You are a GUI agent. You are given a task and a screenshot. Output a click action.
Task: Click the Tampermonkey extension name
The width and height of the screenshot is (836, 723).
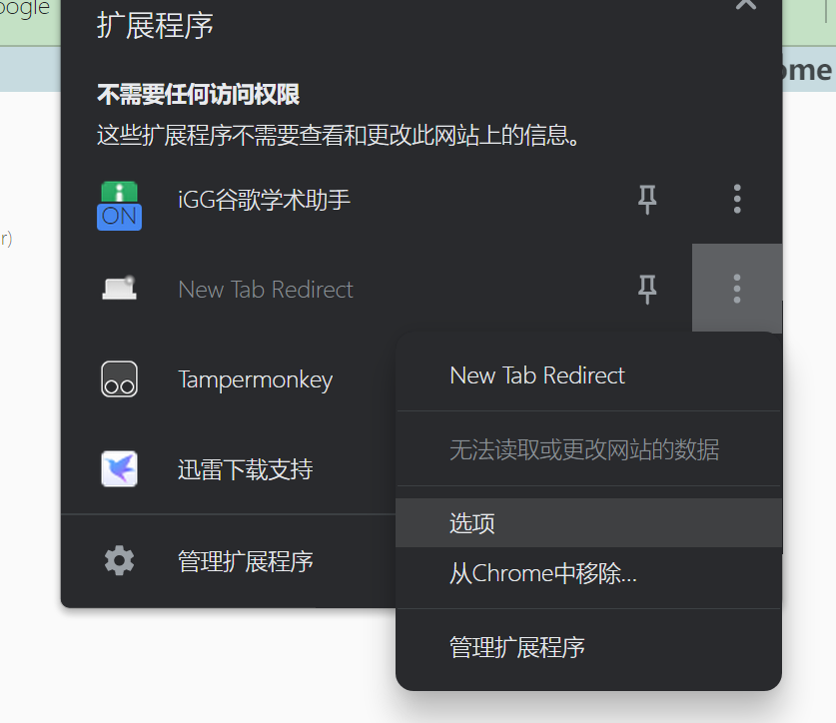256,380
